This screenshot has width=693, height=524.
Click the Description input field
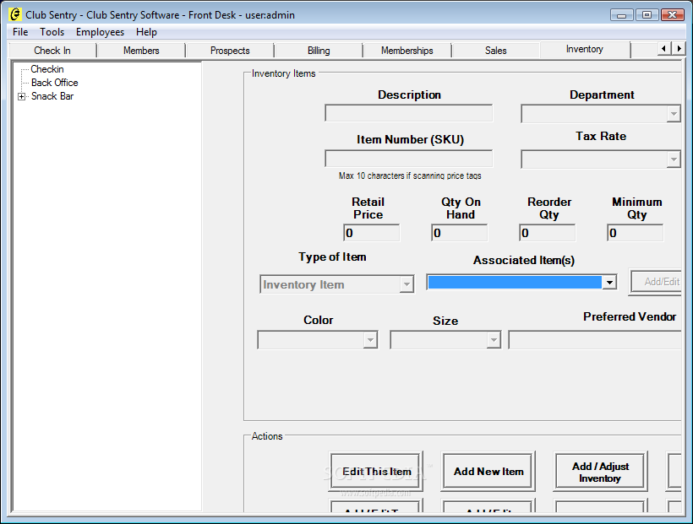pyautogui.click(x=408, y=113)
